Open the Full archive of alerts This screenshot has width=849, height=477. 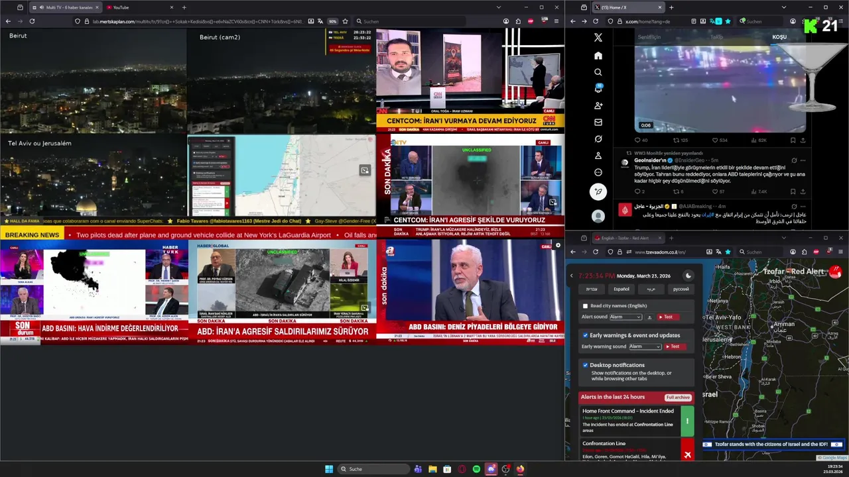click(678, 397)
